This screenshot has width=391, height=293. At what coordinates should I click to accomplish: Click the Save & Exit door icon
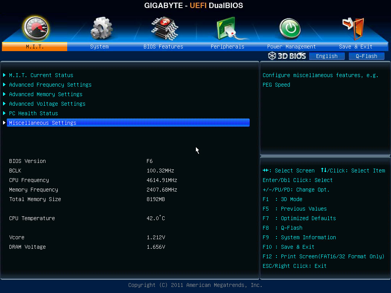(354, 28)
